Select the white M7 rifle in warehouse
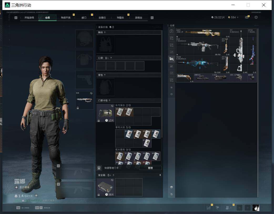Viewport: 274px width, 214px height. tap(239, 51)
